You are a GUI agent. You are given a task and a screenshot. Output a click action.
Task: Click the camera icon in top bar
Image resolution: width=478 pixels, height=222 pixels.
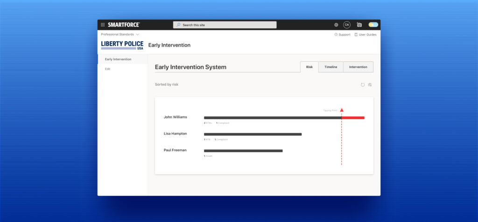tap(359, 25)
